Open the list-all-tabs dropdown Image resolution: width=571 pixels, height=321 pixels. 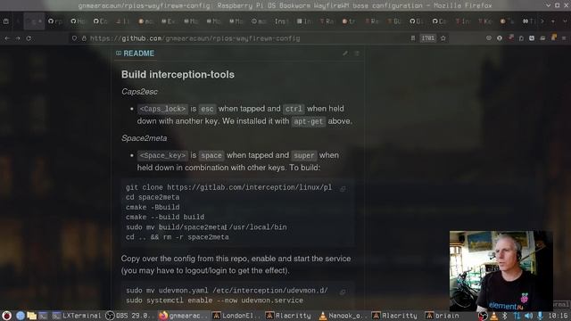click(565, 21)
